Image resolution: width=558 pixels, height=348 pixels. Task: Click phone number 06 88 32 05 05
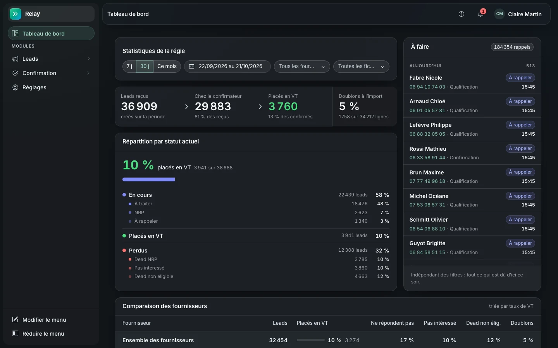pos(427,134)
